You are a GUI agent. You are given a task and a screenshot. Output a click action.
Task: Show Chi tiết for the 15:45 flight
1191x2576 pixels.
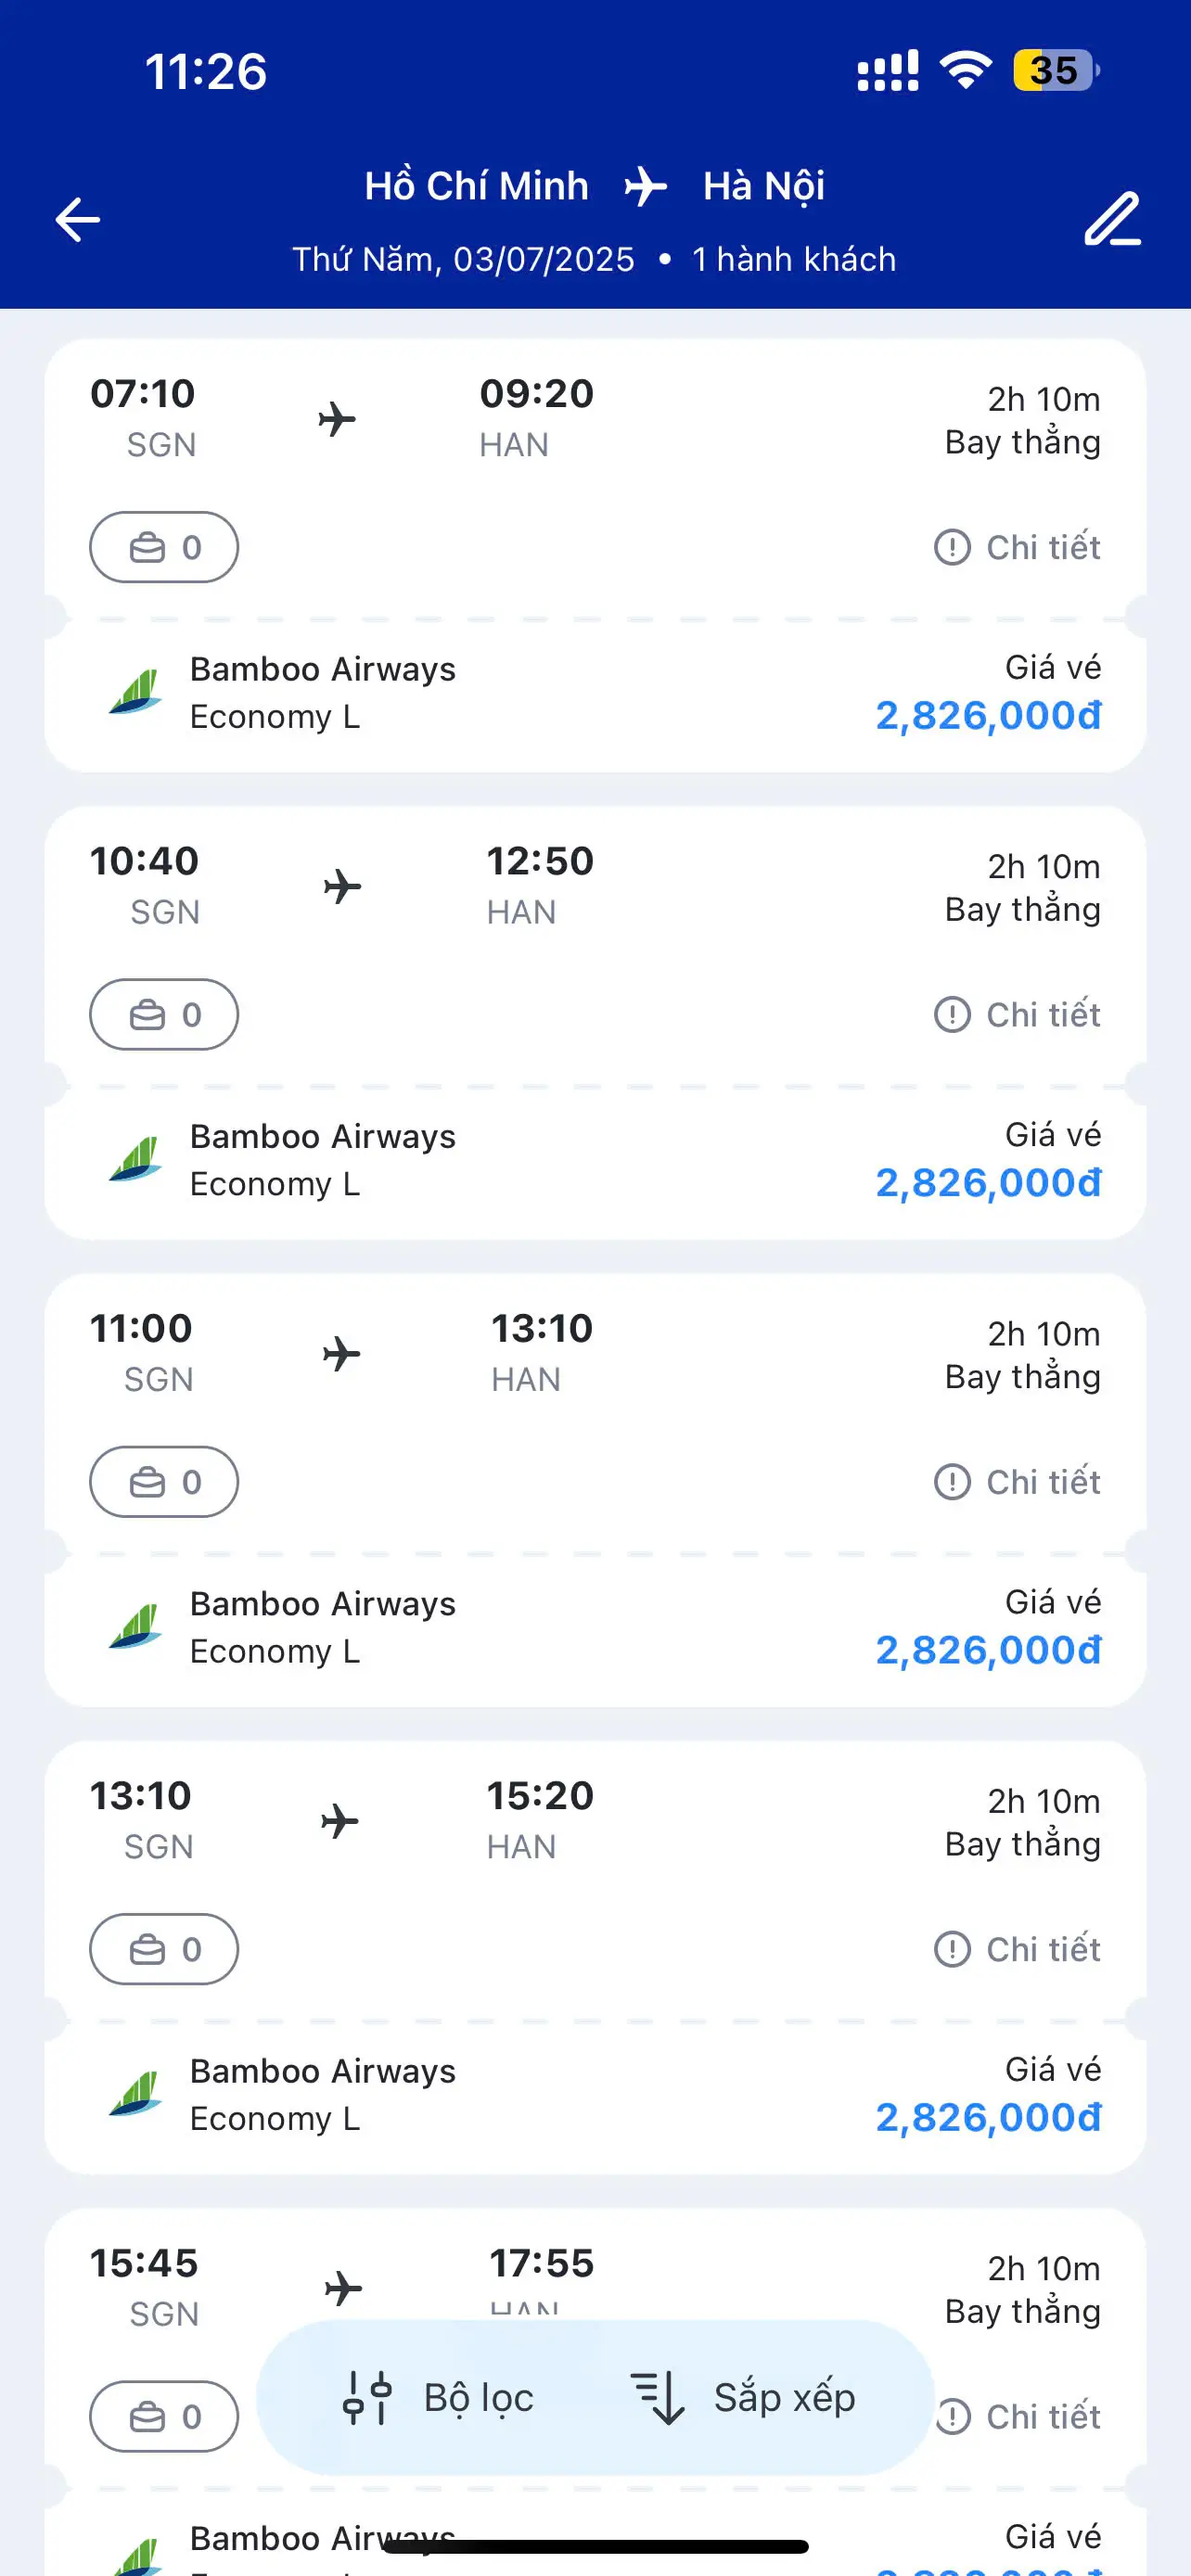[x=1030, y=2416]
